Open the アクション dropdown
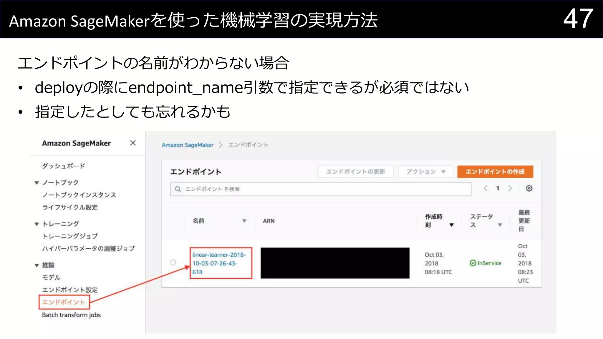603x339 pixels. tap(425, 172)
